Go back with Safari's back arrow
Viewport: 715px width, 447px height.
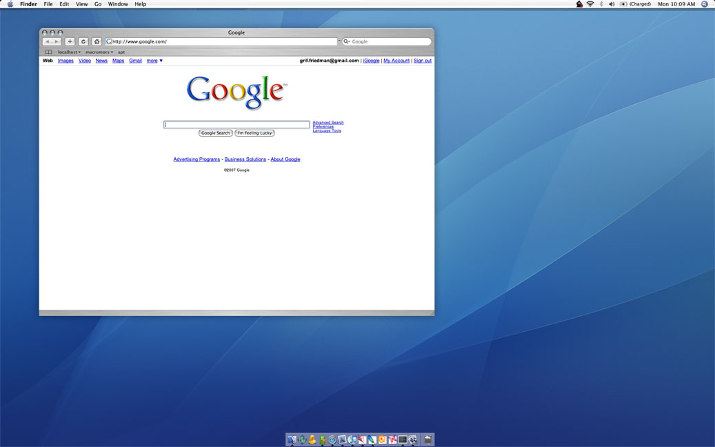tap(48, 41)
